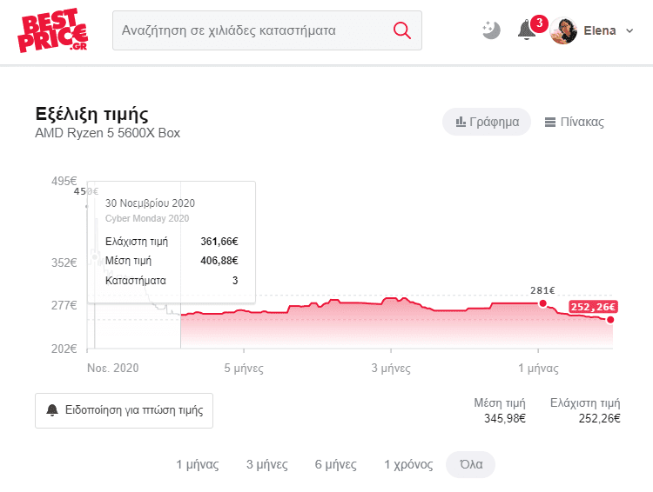
Task: Click the Εξέλιξη τιμής heading
Action: (x=91, y=114)
